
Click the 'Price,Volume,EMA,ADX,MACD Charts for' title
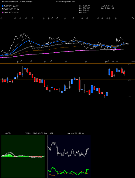(x=17, y=2)
